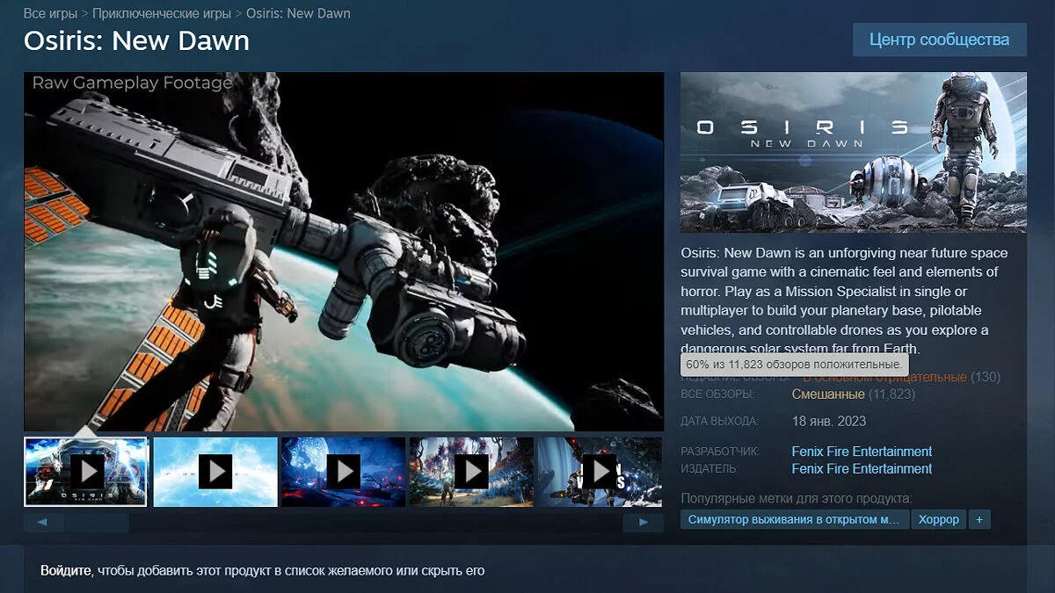Expand more tags with plus button
This screenshot has width=1055, height=593.
click(x=979, y=519)
